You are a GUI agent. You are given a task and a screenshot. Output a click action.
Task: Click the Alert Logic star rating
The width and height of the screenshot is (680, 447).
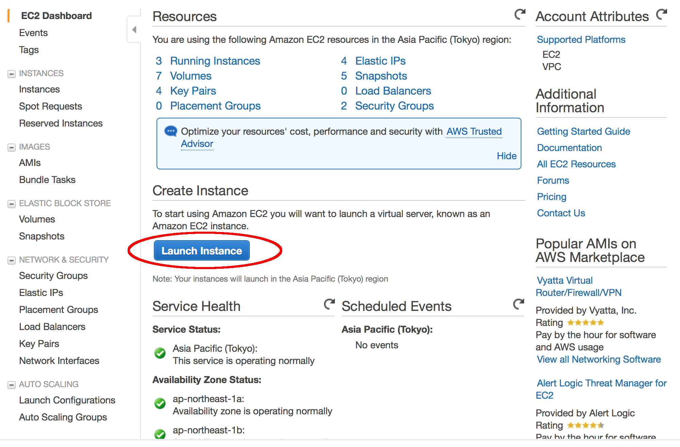[586, 425]
